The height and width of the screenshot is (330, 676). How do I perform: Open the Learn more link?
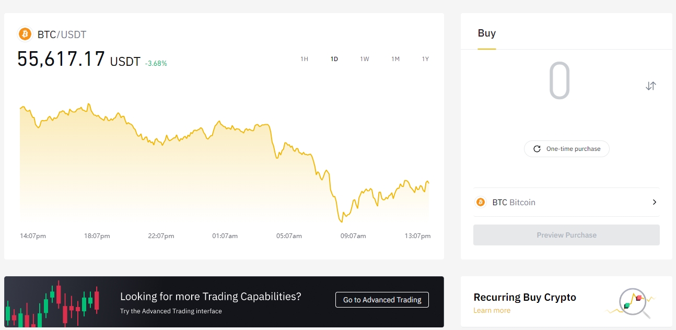[x=492, y=311]
